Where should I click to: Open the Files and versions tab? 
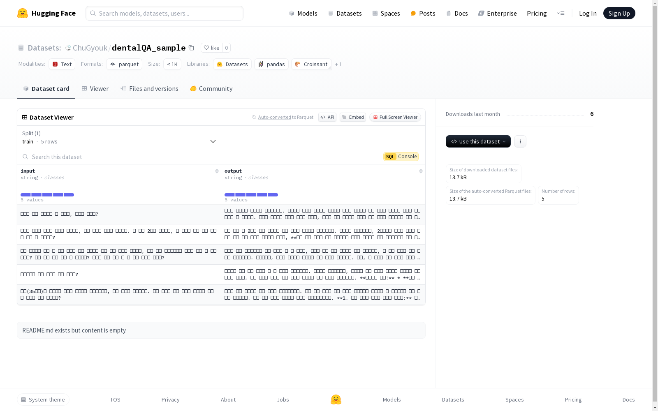click(149, 88)
